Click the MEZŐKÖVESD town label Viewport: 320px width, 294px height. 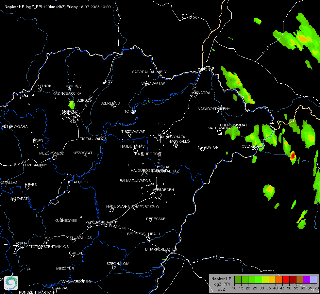[52, 153]
